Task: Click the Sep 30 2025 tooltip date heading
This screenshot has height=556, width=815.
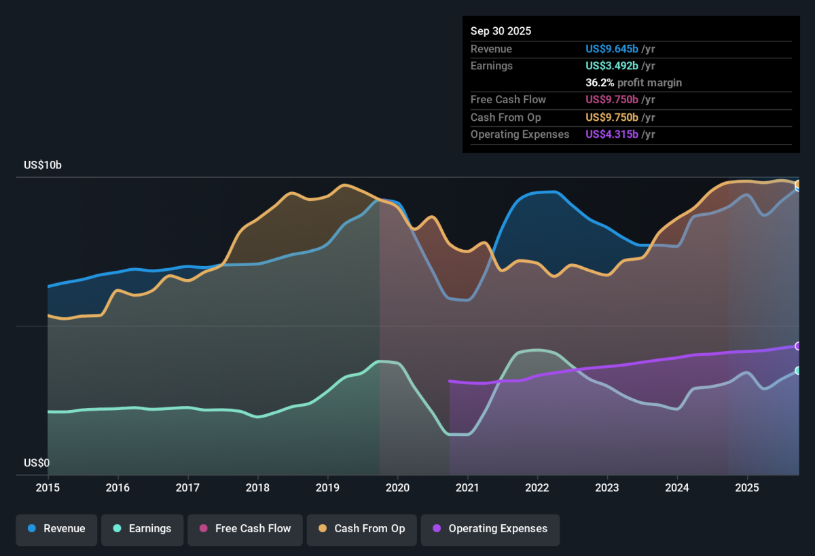Action: coord(501,31)
